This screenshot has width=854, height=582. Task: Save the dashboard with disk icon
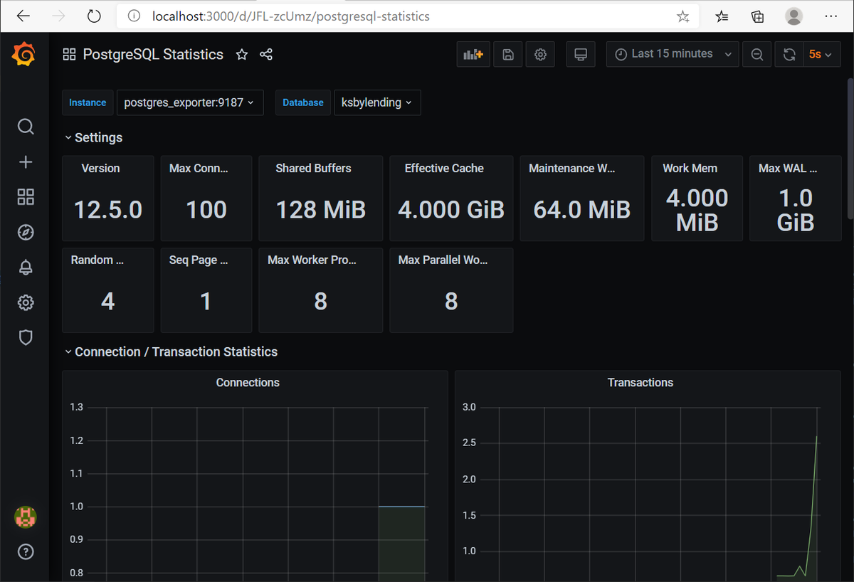tap(508, 54)
